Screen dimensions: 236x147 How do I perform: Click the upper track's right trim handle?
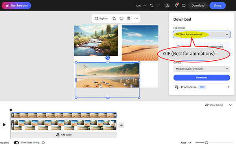coord(115,115)
